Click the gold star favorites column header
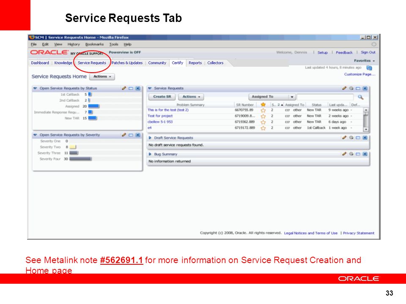 click(263, 105)
